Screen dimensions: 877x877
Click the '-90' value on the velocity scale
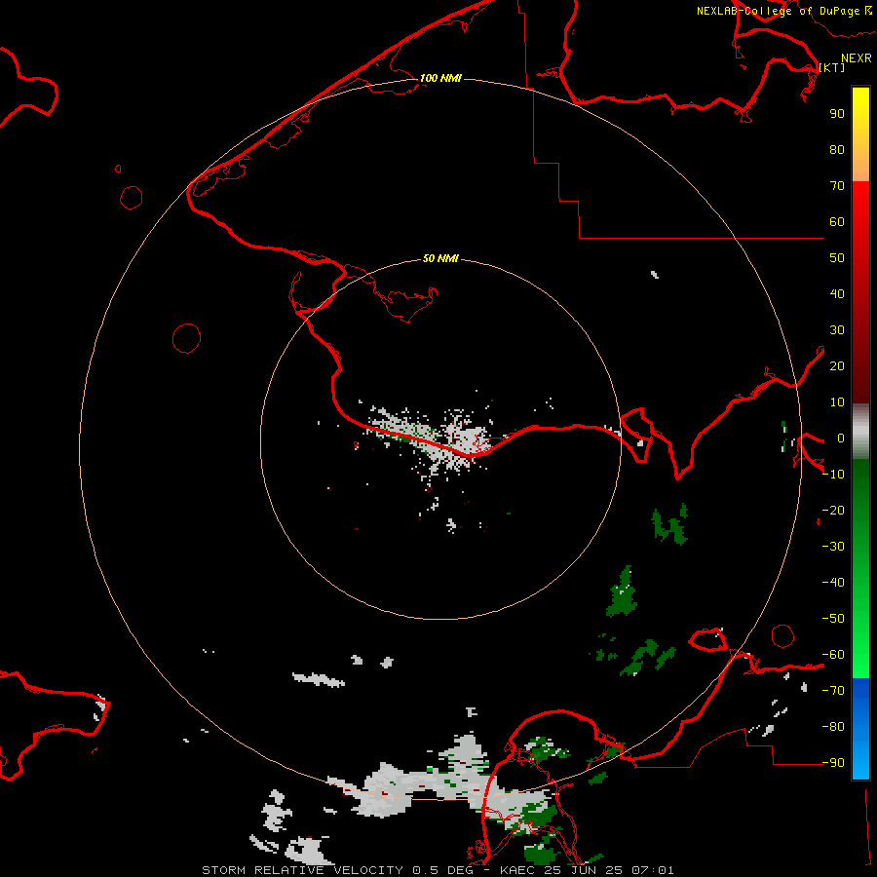(x=833, y=763)
